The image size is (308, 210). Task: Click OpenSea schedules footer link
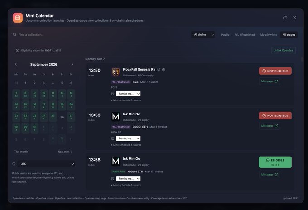pos(24,198)
